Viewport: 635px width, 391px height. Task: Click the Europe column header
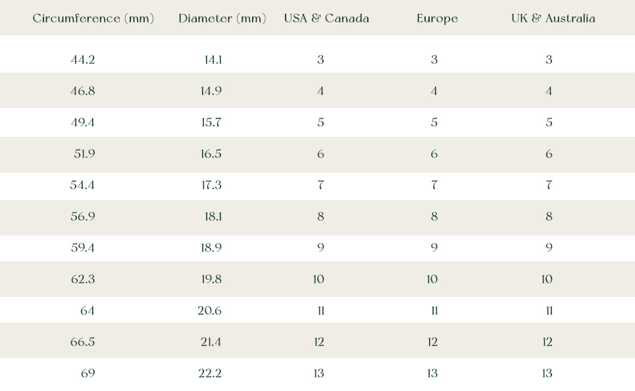(x=437, y=18)
